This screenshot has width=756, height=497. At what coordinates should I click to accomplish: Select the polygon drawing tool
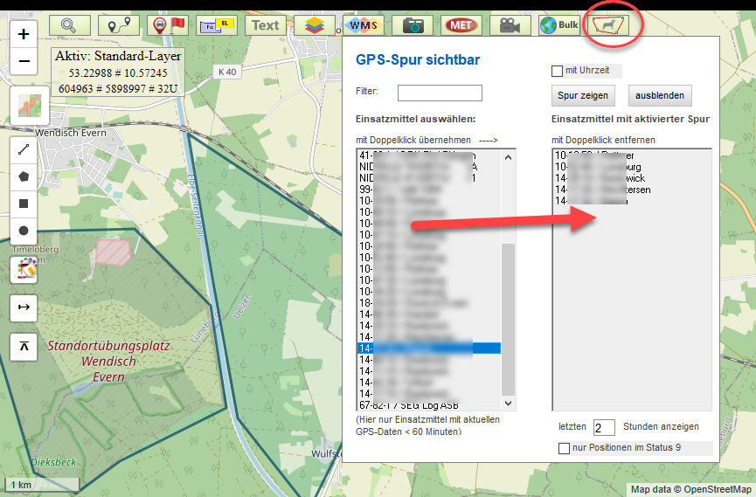[24, 176]
